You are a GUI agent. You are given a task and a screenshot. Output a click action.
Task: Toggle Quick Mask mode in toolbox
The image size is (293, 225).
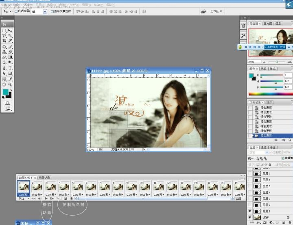point(7,103)
